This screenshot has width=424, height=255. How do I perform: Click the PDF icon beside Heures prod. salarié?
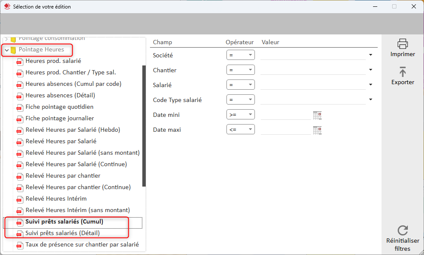pos(19,61)
